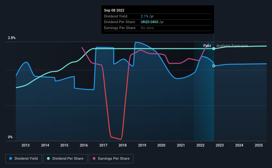Click the 2.1% dividend yield value
The width and height of the screenshot is (272, 168).
(144, 16)
